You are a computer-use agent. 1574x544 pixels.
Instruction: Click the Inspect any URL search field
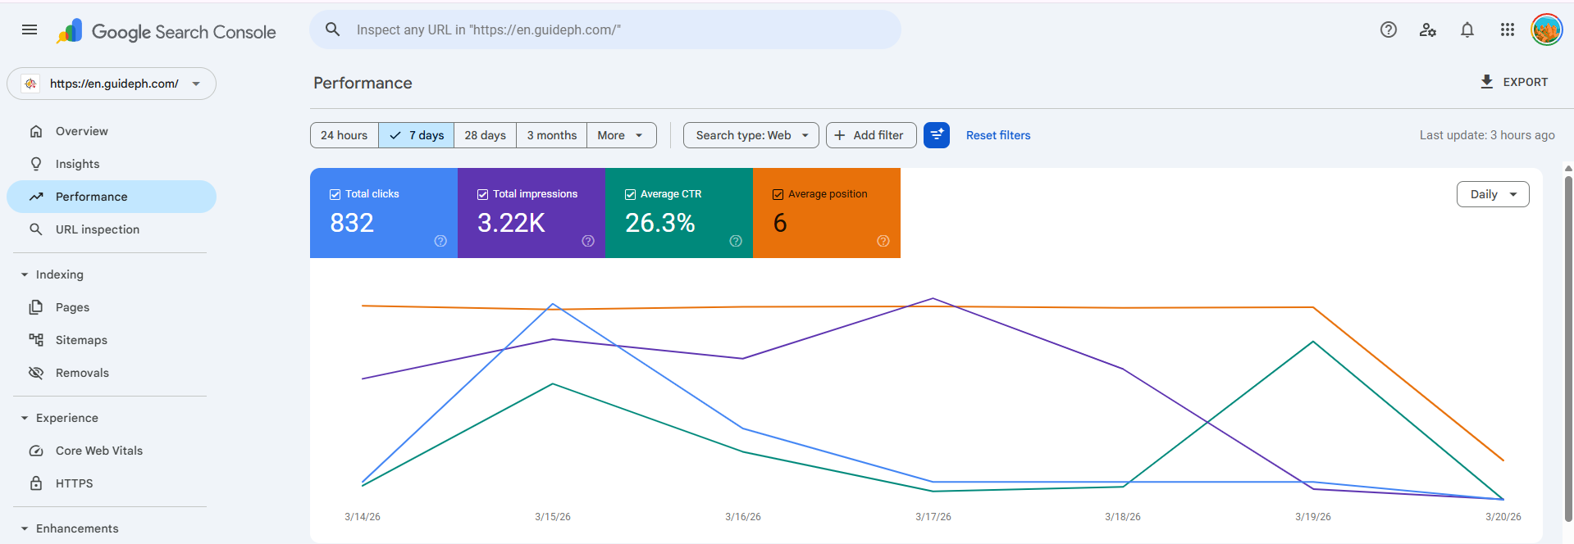click(605, 29)
